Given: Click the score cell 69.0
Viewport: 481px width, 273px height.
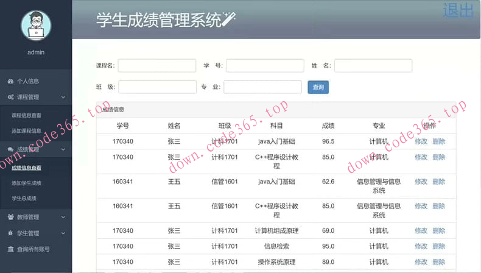Looking at the screenshot, I should tap(328, 230).
